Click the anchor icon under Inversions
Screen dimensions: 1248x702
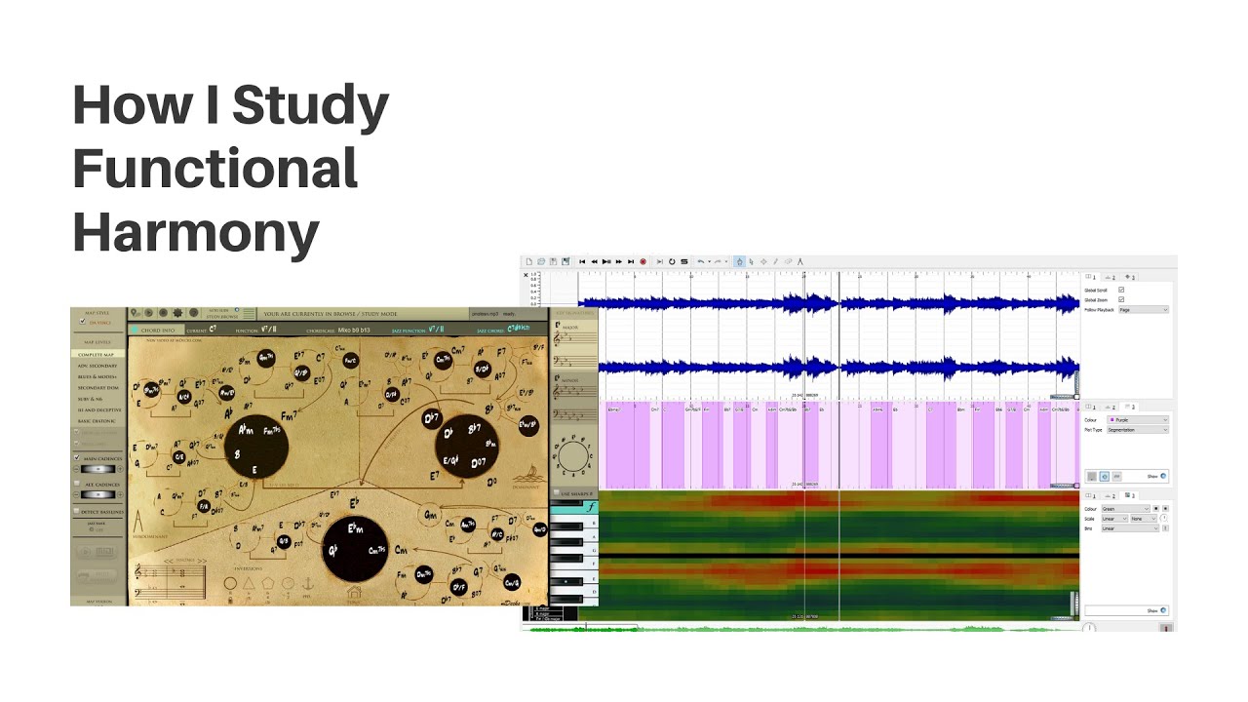tap(308, 584)
